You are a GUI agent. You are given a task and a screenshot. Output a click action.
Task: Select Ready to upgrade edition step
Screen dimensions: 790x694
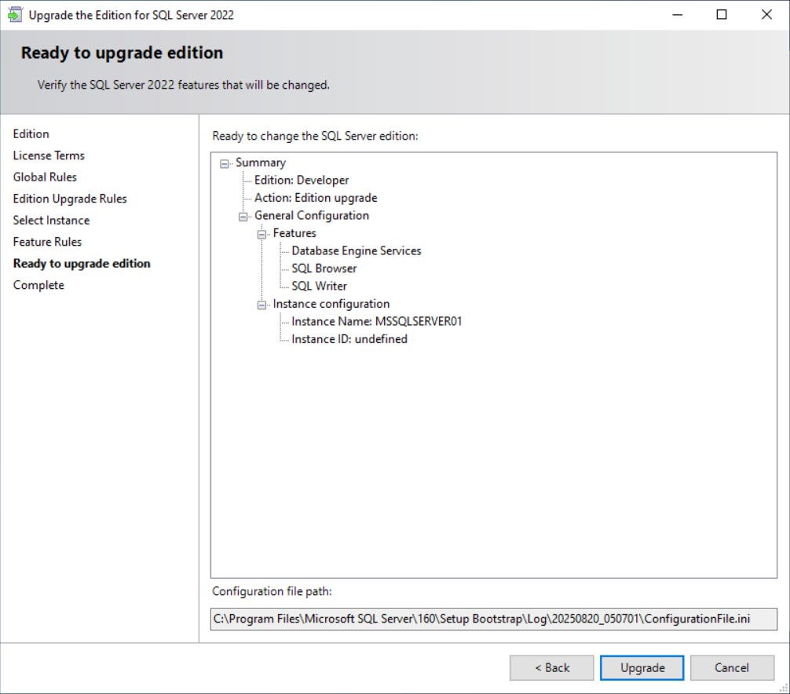[82, 264]
